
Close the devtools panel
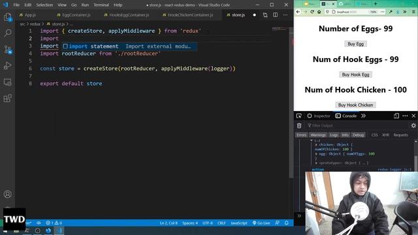[413, 116]
